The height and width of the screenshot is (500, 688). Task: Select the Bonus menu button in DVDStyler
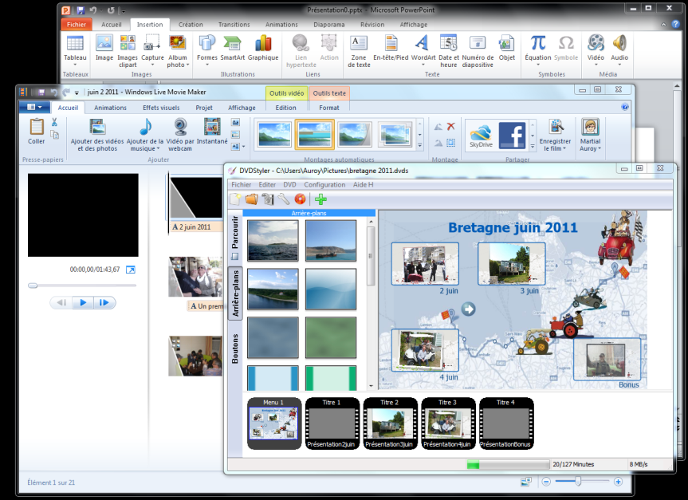coord(607,359)
